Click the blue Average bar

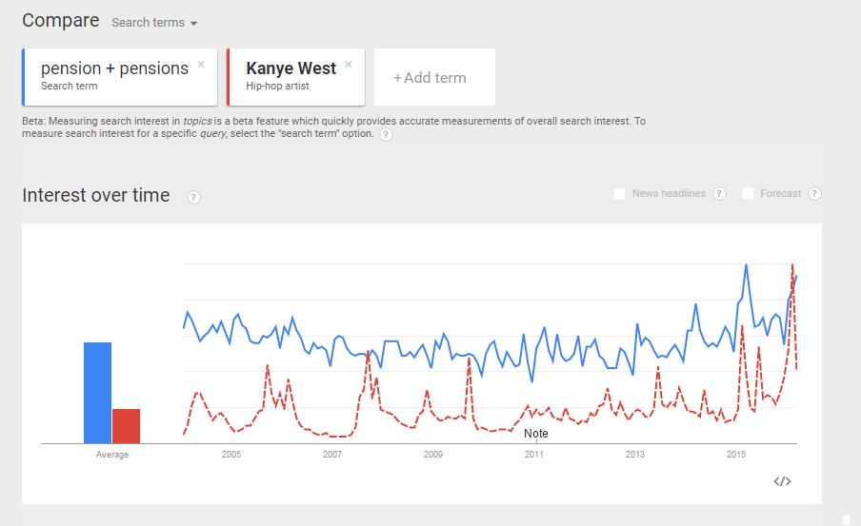[x=98, y=393]
